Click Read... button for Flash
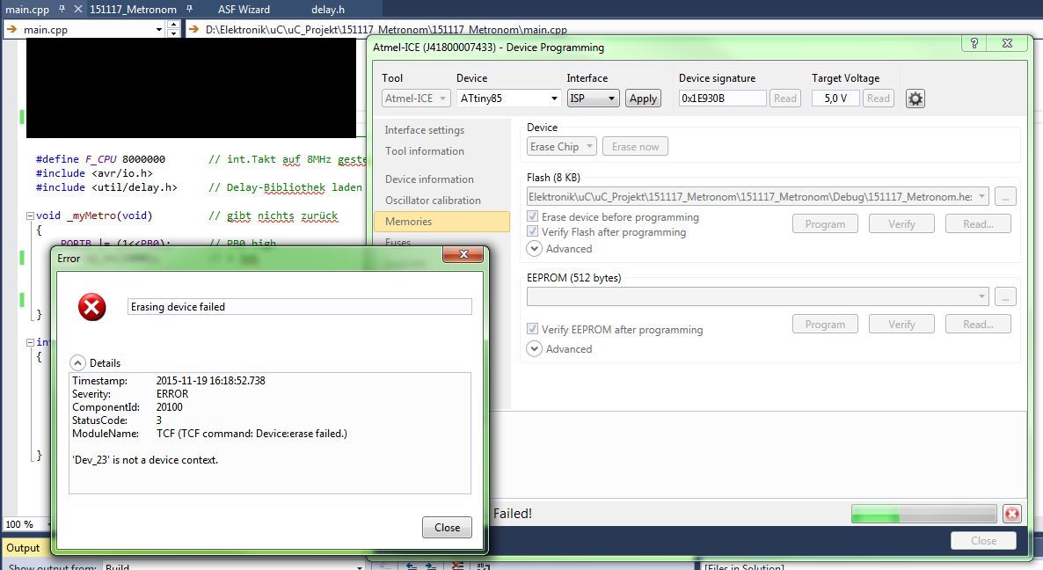Viewport: 1043px width, 570px height. [978, 224]
